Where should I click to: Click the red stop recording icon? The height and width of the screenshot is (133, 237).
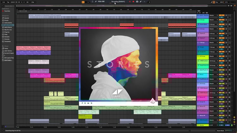coord(133,2)
